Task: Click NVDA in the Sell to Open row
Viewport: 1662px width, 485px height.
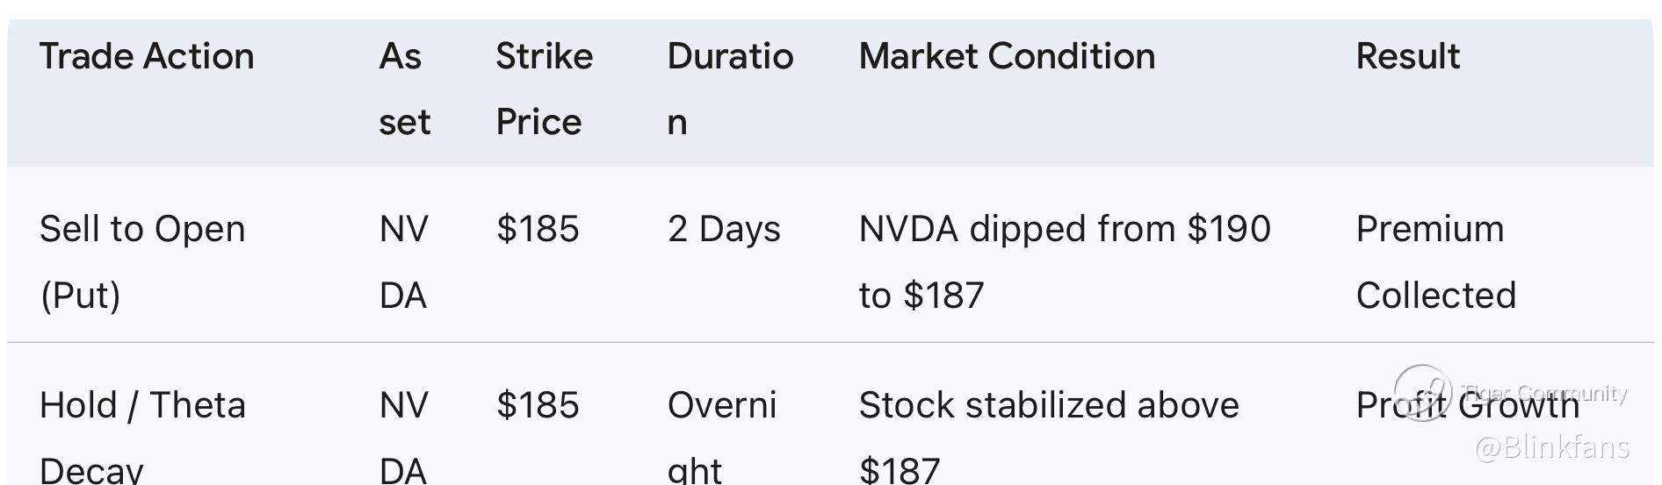Action: click(403, 261)
